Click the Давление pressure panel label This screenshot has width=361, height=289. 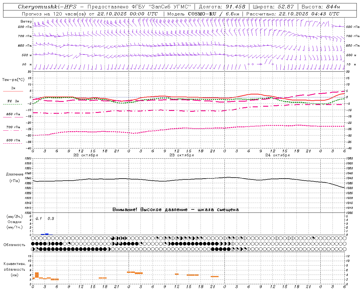click(15, 174)
